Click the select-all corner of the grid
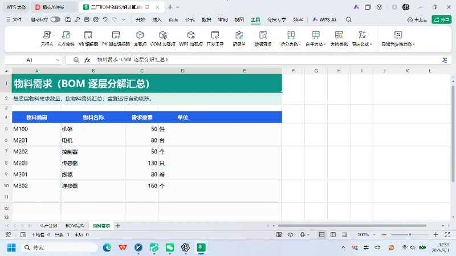This screenshot has width=456, height=256. [6, 71]
